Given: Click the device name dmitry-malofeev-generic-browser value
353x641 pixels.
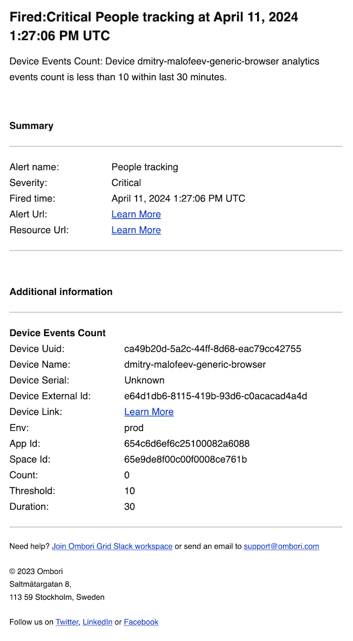Looking at the screenshot, I should coord(195,364).
